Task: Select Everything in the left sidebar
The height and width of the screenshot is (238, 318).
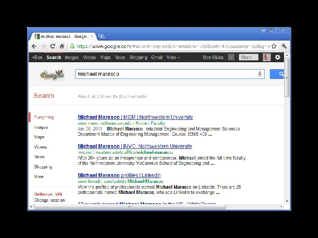Action: coord(44,117)
